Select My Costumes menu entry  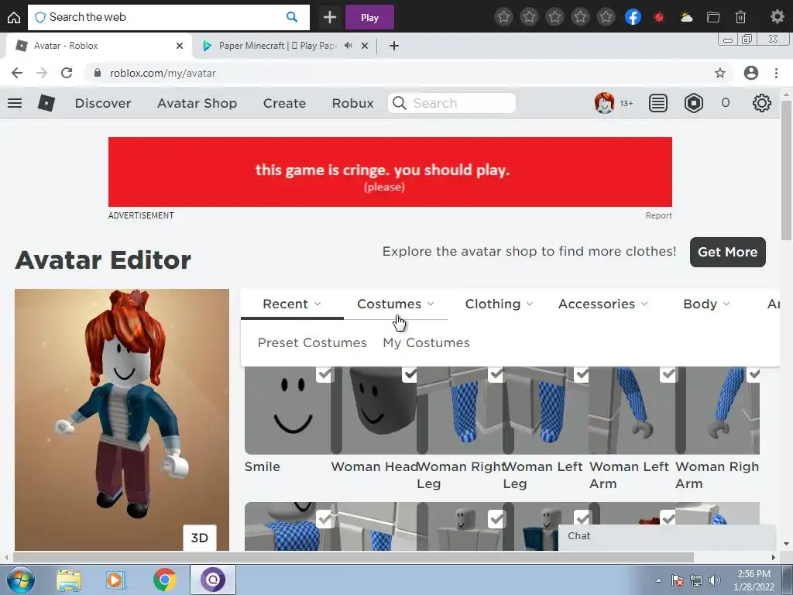pos(427,342)
